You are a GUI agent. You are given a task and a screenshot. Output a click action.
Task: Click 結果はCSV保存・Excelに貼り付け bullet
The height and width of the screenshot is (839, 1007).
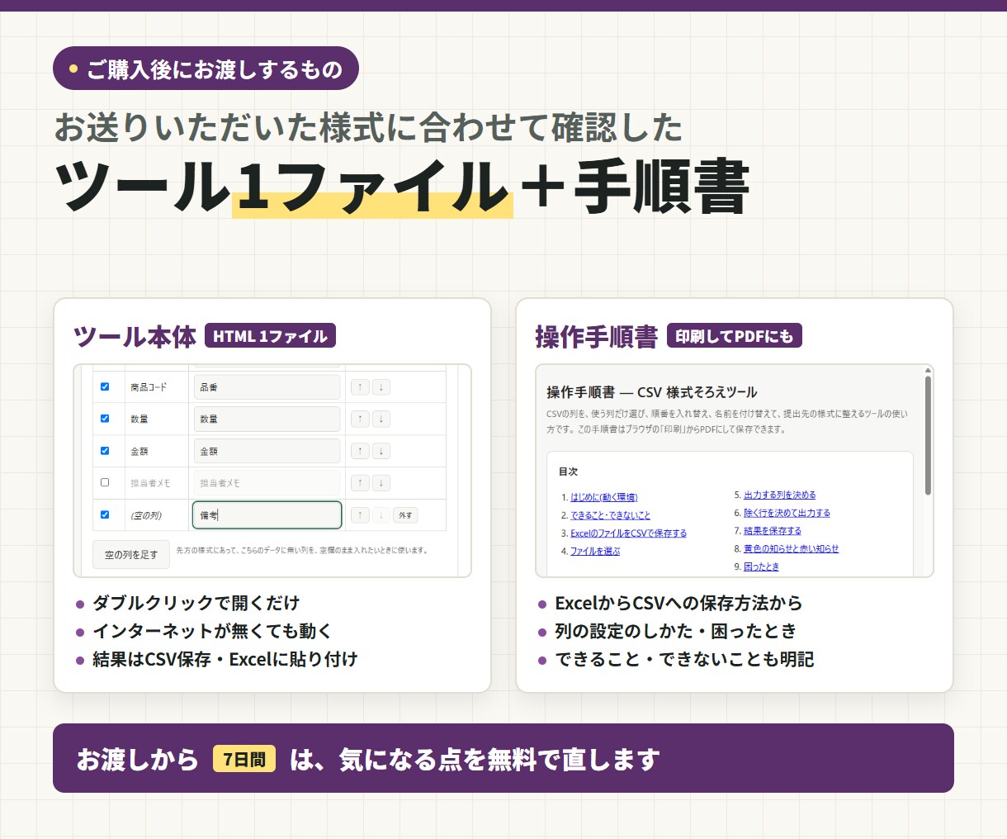[x=225, y=659]
